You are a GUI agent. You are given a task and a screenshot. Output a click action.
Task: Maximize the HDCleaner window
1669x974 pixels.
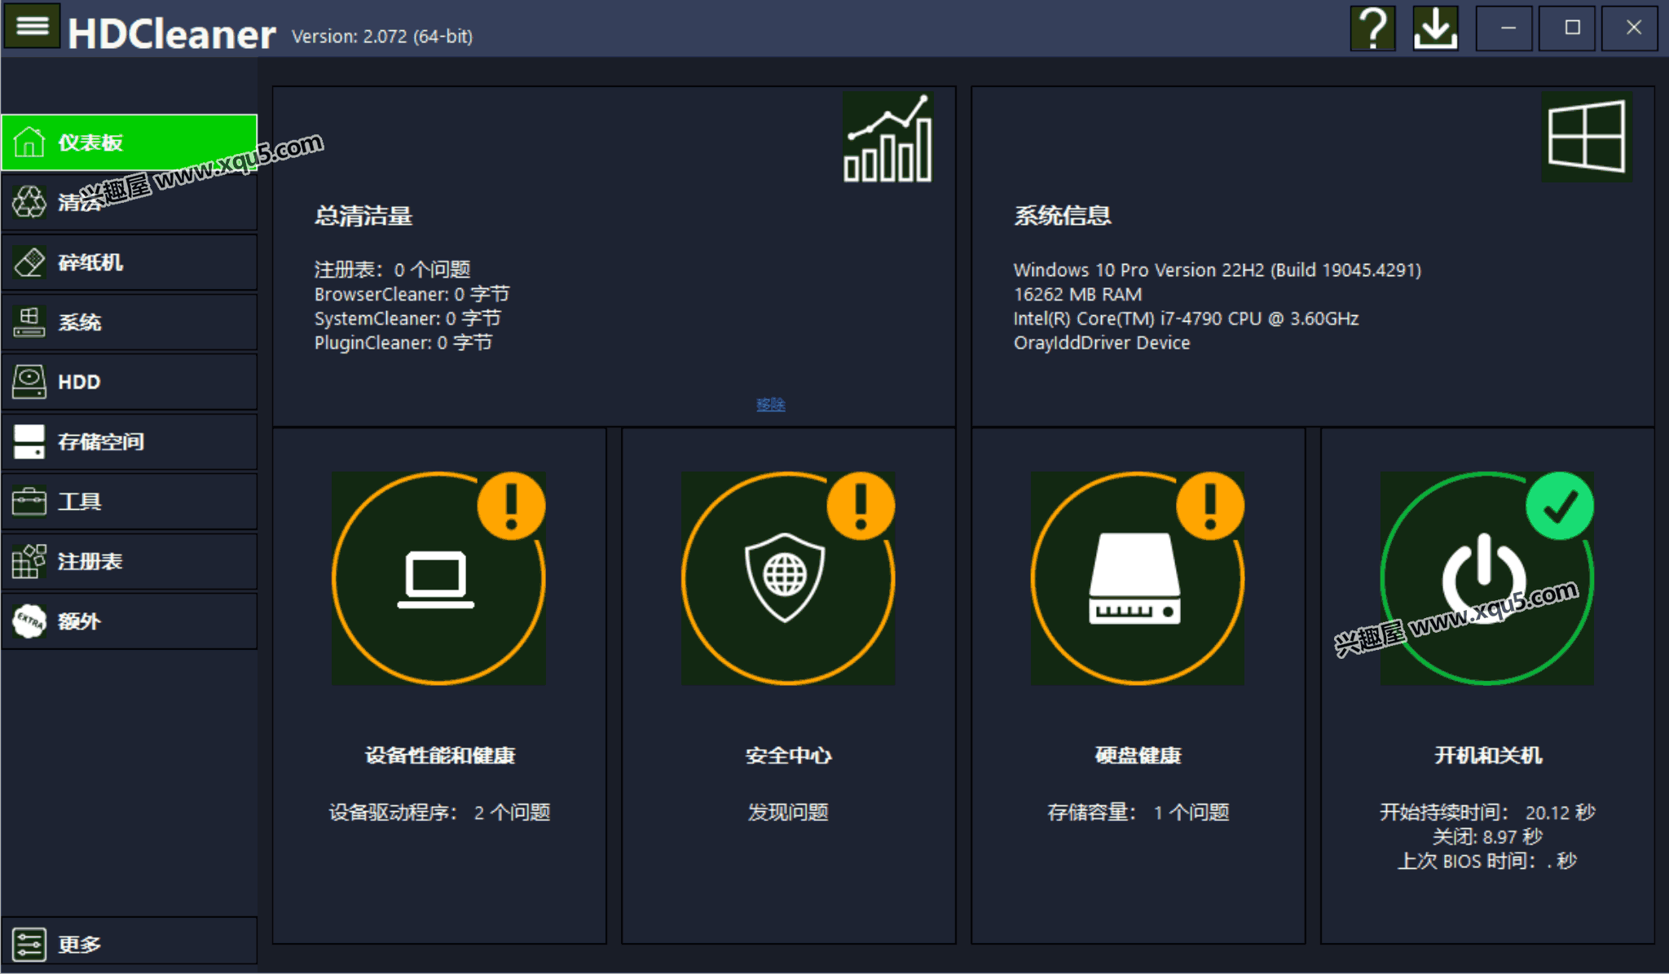click(1567, 29)
